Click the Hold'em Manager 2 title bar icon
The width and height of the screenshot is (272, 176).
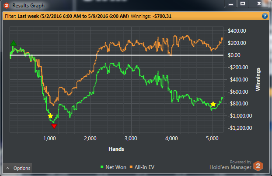pos(6,6)
